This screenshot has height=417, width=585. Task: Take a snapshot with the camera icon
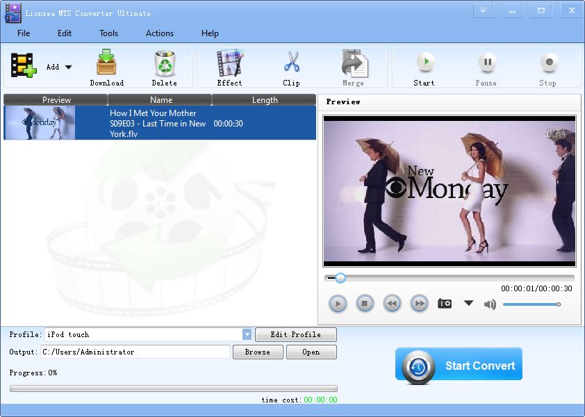click(x=445, y=304)
